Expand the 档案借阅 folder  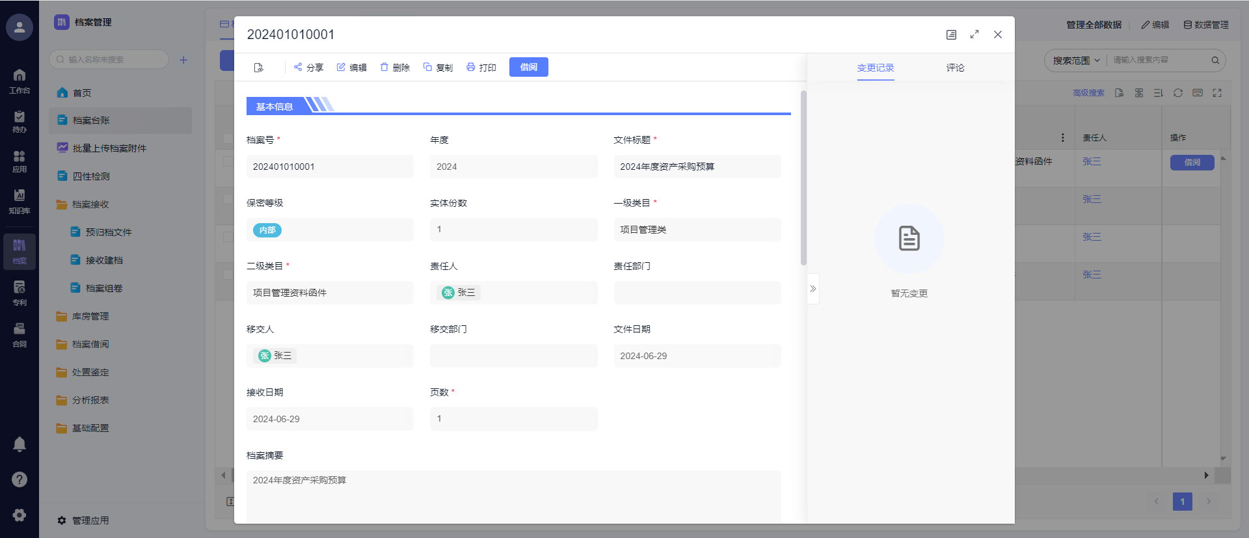90,344
